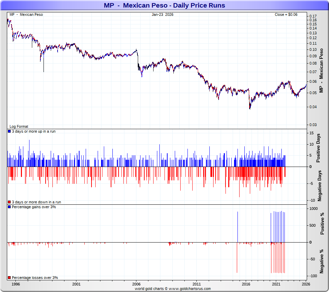Click the 0.10 price axis tick label
This screenshot has width=329, height=292.
tap(313, 50)
